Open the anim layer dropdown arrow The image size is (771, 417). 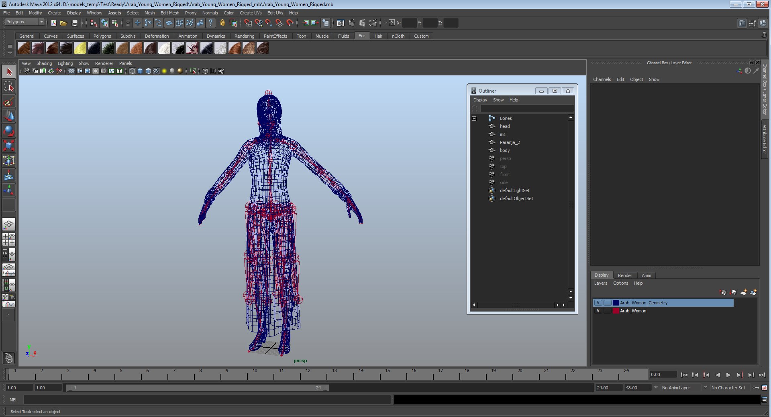point(656,387)
